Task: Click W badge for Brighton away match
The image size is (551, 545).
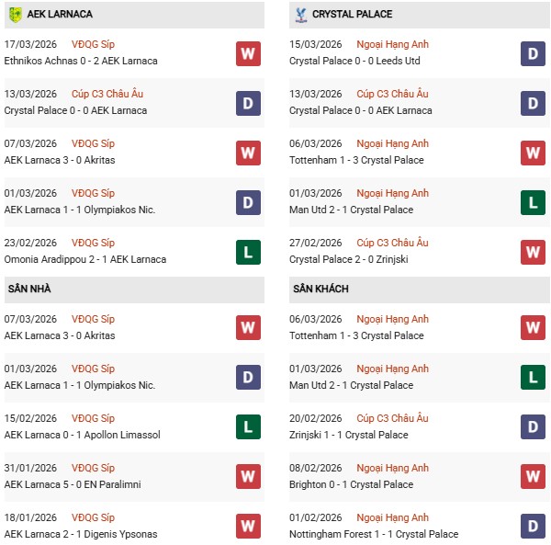Action: 533,477
